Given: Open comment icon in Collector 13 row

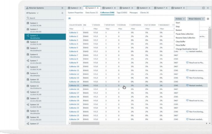Looking at the screenshot, I should click(x=187, y=78).
